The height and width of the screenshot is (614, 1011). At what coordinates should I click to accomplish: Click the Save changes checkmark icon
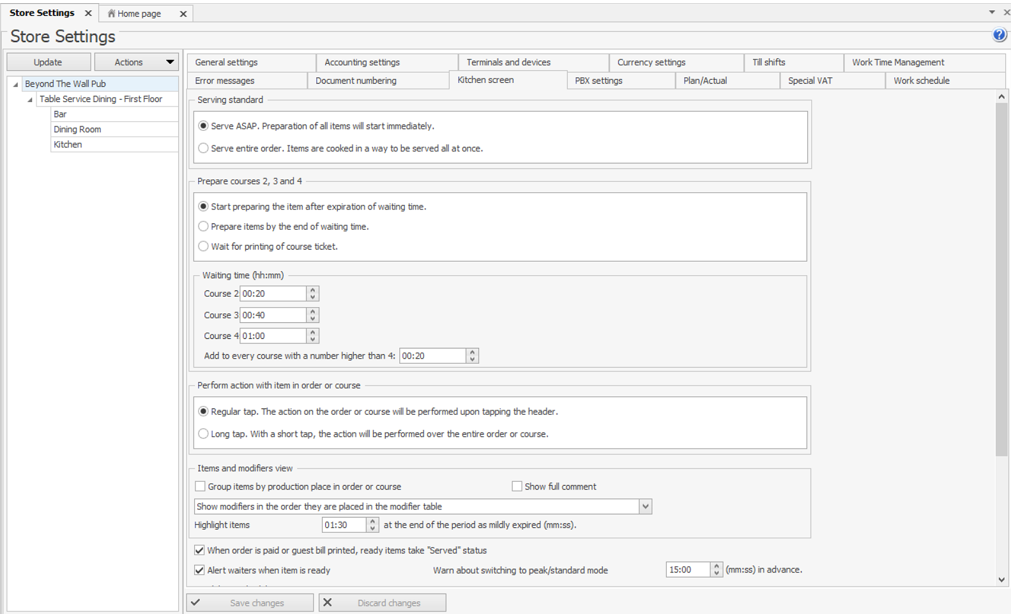[x=196, y=603]
